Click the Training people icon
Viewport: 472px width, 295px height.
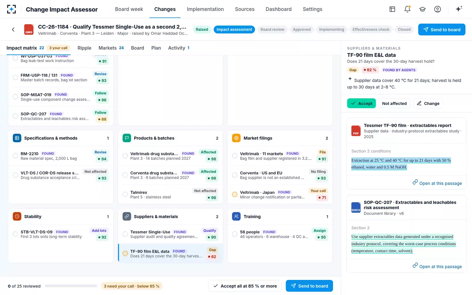tap(236, 216)
